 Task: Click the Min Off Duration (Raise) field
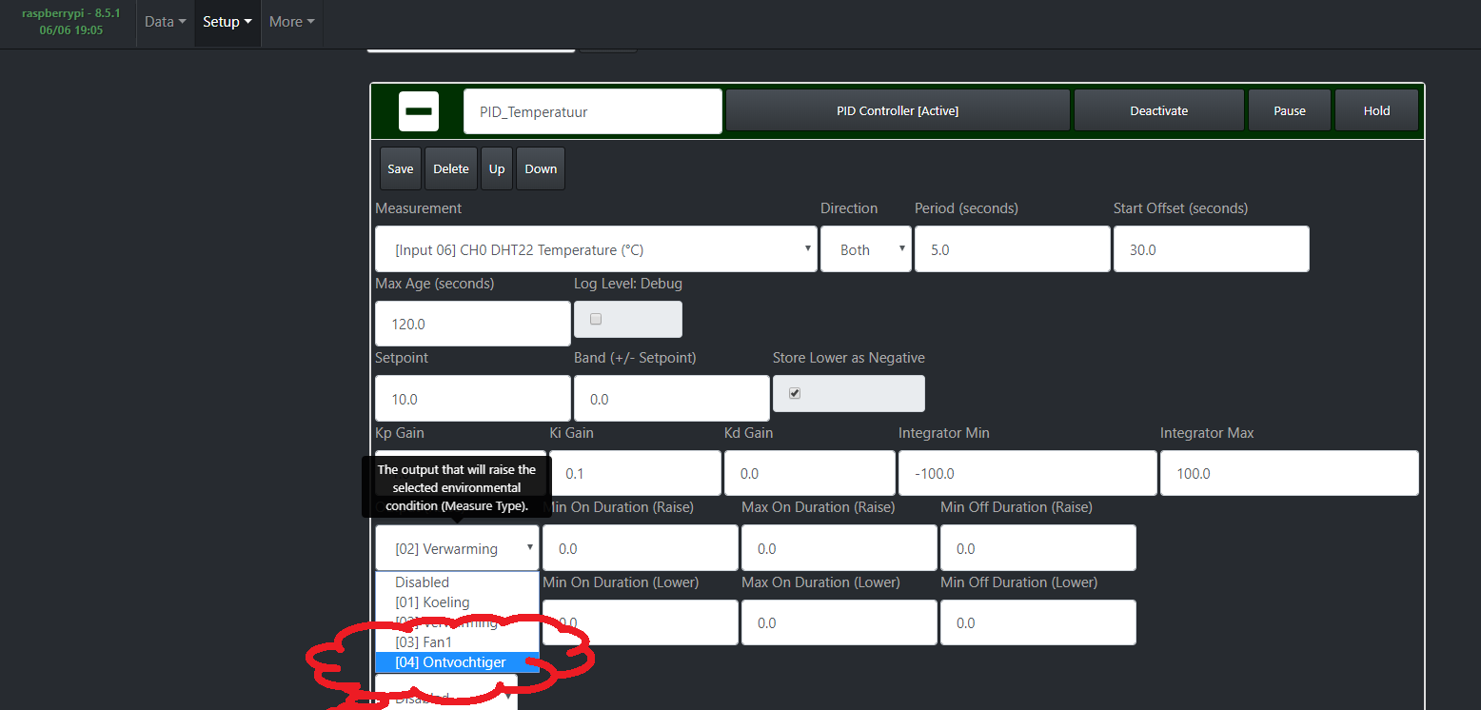coord(1037,548)
